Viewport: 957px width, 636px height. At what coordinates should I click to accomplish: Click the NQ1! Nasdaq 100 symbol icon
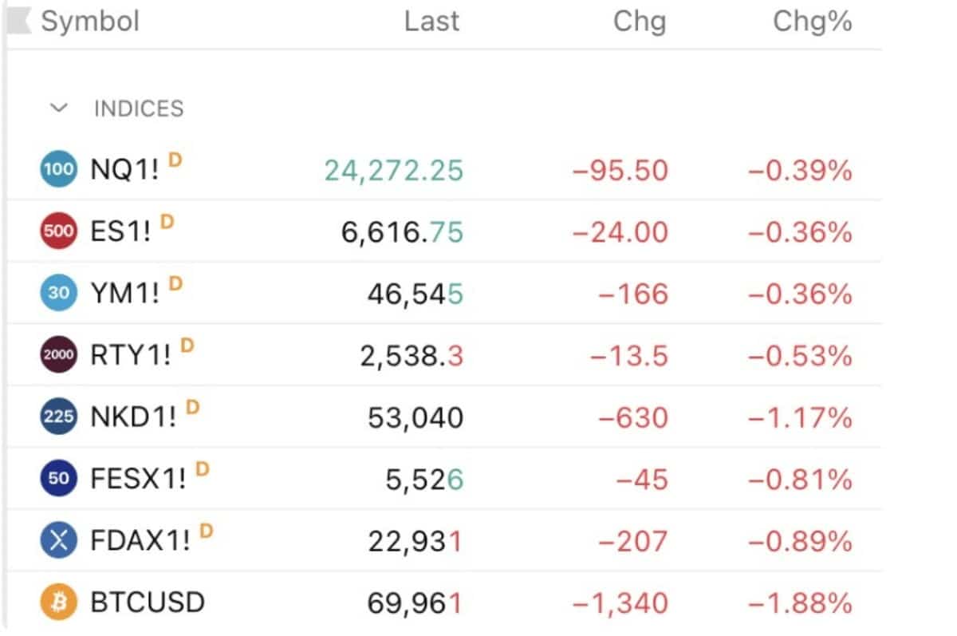click(x=58, y=169)
